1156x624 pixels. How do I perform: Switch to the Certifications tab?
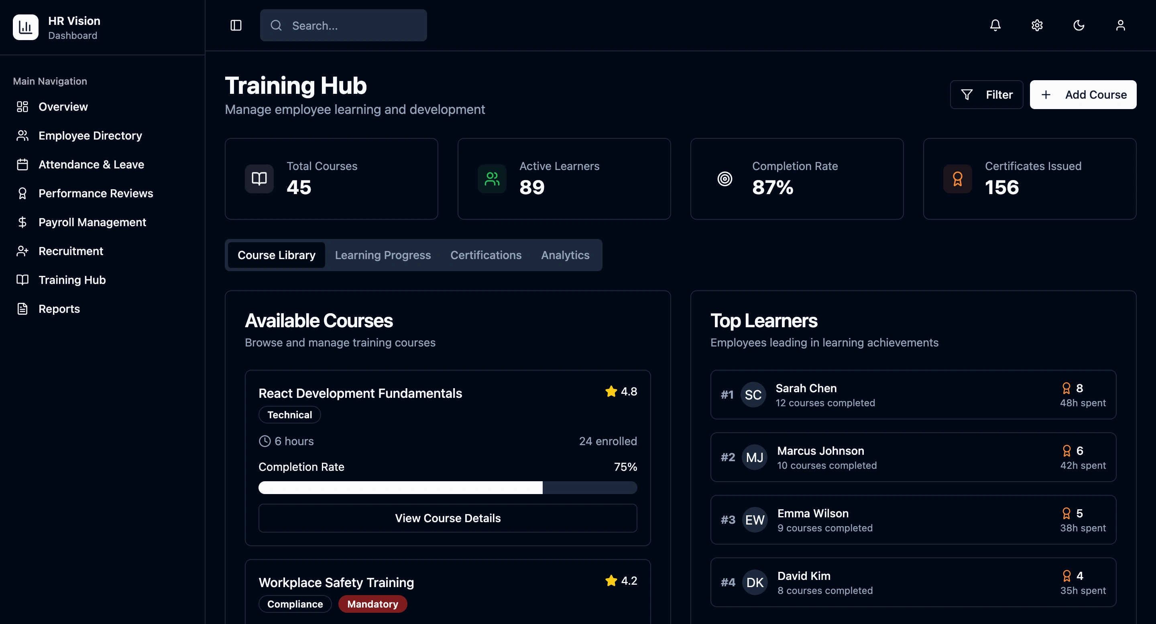tap(486, 255)
